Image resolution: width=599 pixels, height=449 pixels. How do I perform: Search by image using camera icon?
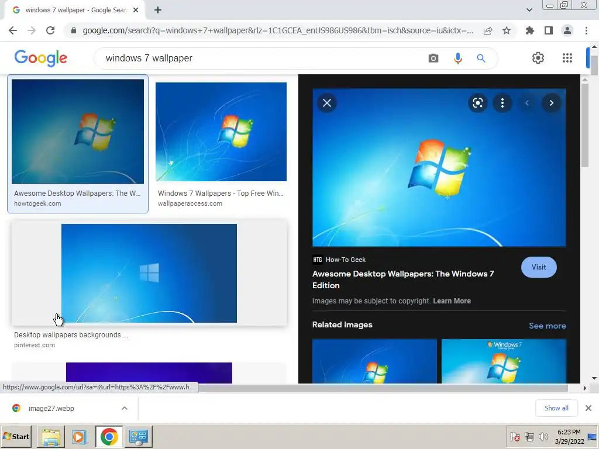433,58
